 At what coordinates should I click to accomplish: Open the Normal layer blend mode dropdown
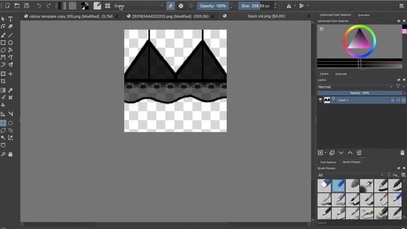[x=355, y=87]
